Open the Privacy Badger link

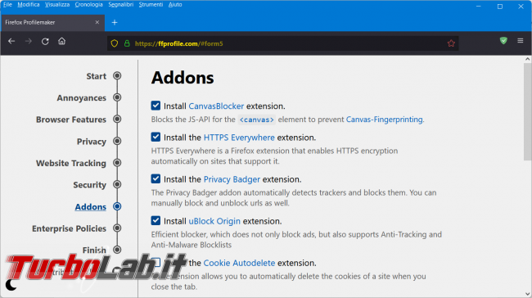coord(232,179)
